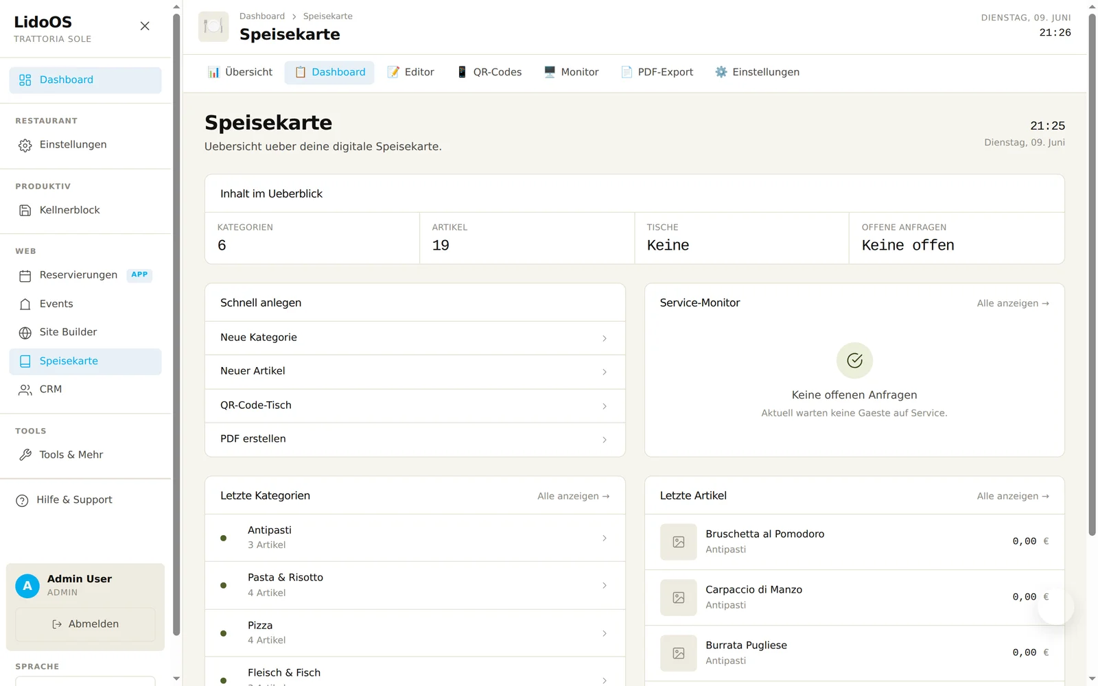Click Burrata Pugliese article name
This screenshot has height=686, width=1098.
coord(746,646)
